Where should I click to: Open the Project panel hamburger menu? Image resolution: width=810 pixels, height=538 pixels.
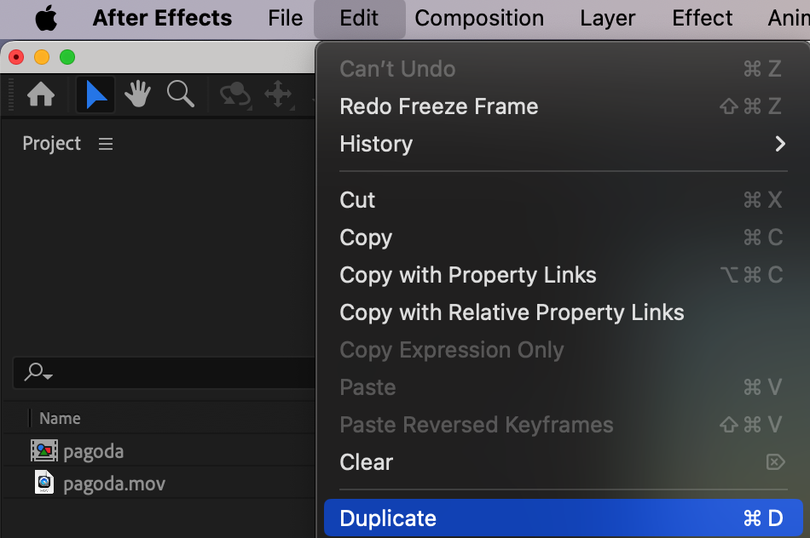coord(106,144)
